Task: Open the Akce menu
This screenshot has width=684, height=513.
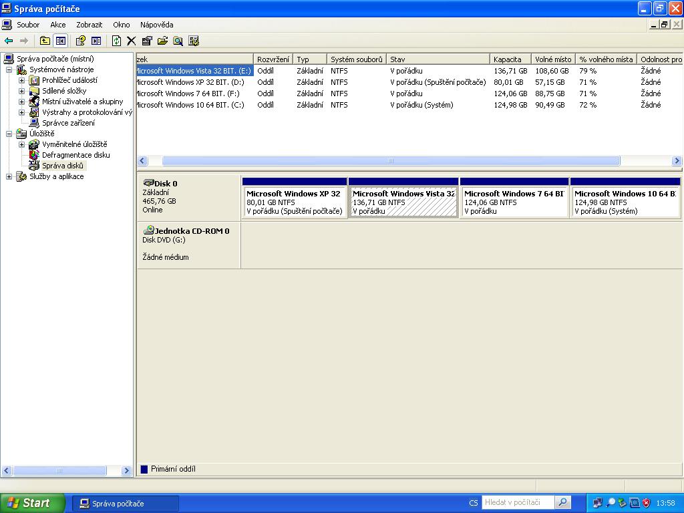Action: point(58,25)
